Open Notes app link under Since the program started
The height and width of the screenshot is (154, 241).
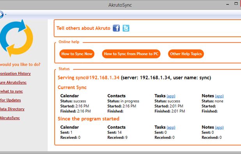[219, 127]
